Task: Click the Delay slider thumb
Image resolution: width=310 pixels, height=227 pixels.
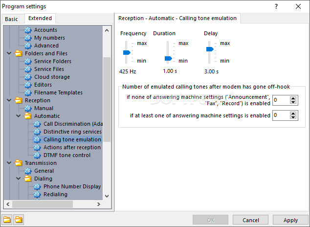Action: [210, 49]
